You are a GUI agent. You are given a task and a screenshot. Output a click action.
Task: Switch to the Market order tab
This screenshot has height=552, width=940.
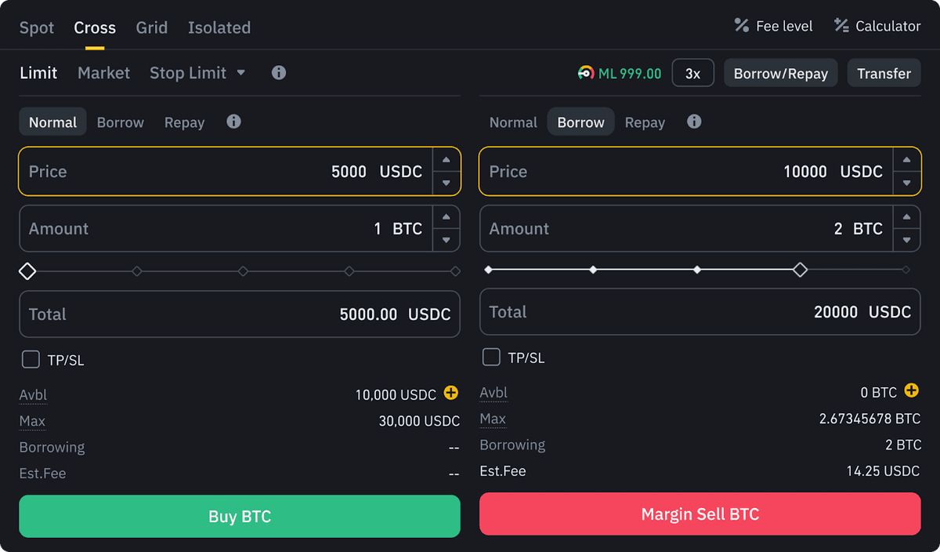pos(103,72)
